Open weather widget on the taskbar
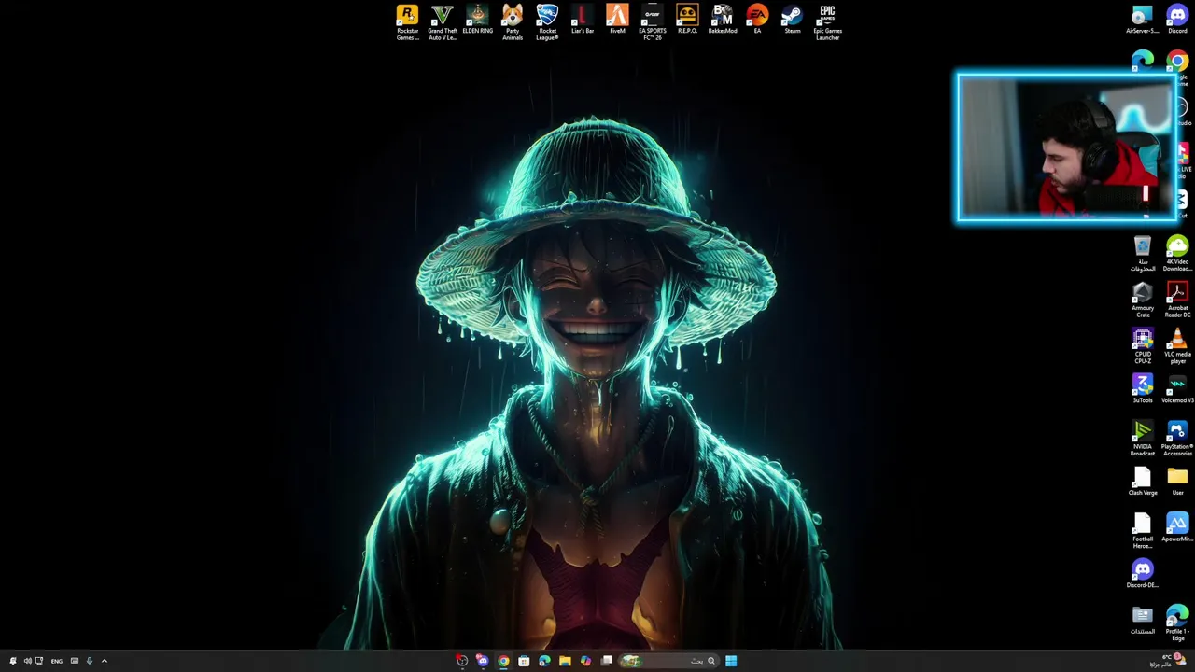This screenshot has width=1195, height=672. [1167, 661]
